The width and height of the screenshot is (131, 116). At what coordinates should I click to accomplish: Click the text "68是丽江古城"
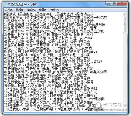80,58
